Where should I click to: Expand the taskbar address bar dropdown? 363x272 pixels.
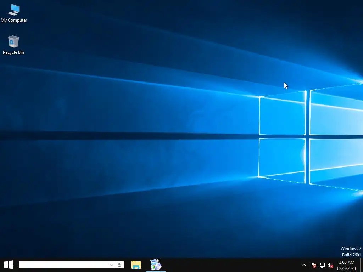[x=111, y=265]
